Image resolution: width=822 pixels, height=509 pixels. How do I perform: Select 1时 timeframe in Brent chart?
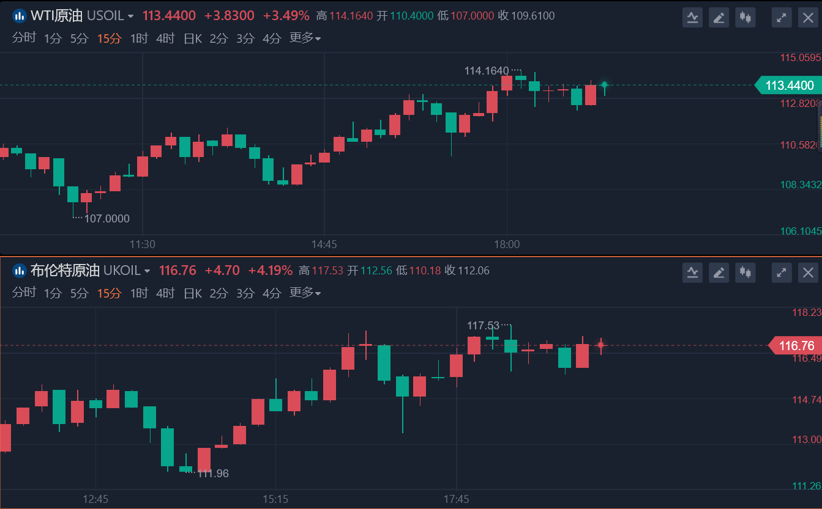139,293
